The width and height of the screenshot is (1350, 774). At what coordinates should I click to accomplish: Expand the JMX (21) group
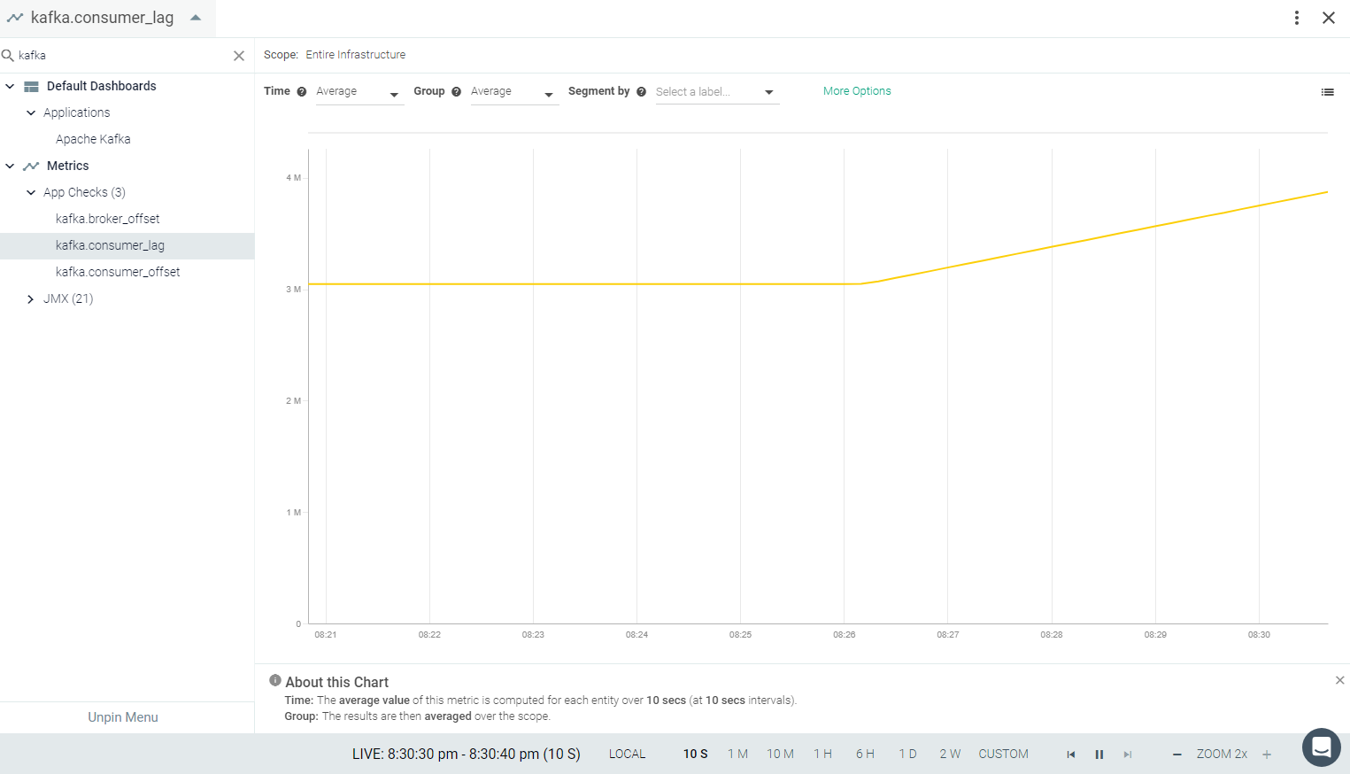coord(31,299)
